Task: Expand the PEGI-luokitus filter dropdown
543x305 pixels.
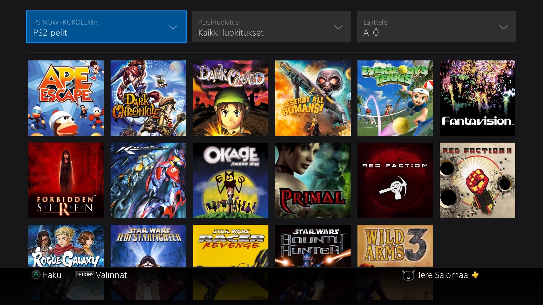Action: tap(271, 27)
